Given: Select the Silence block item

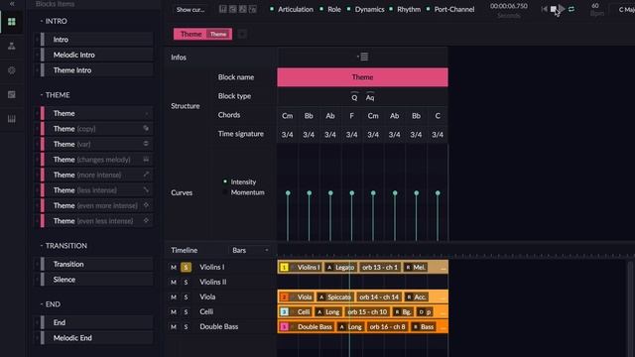Looking at the screenshot, I should tap(97, 280).
